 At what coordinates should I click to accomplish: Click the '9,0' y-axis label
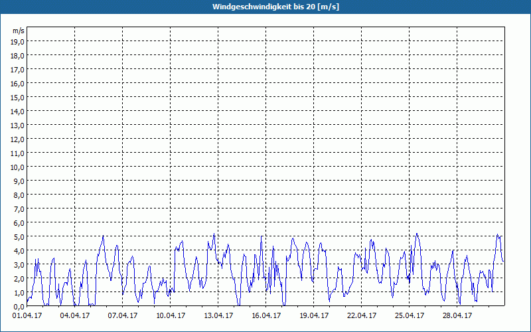19,181
